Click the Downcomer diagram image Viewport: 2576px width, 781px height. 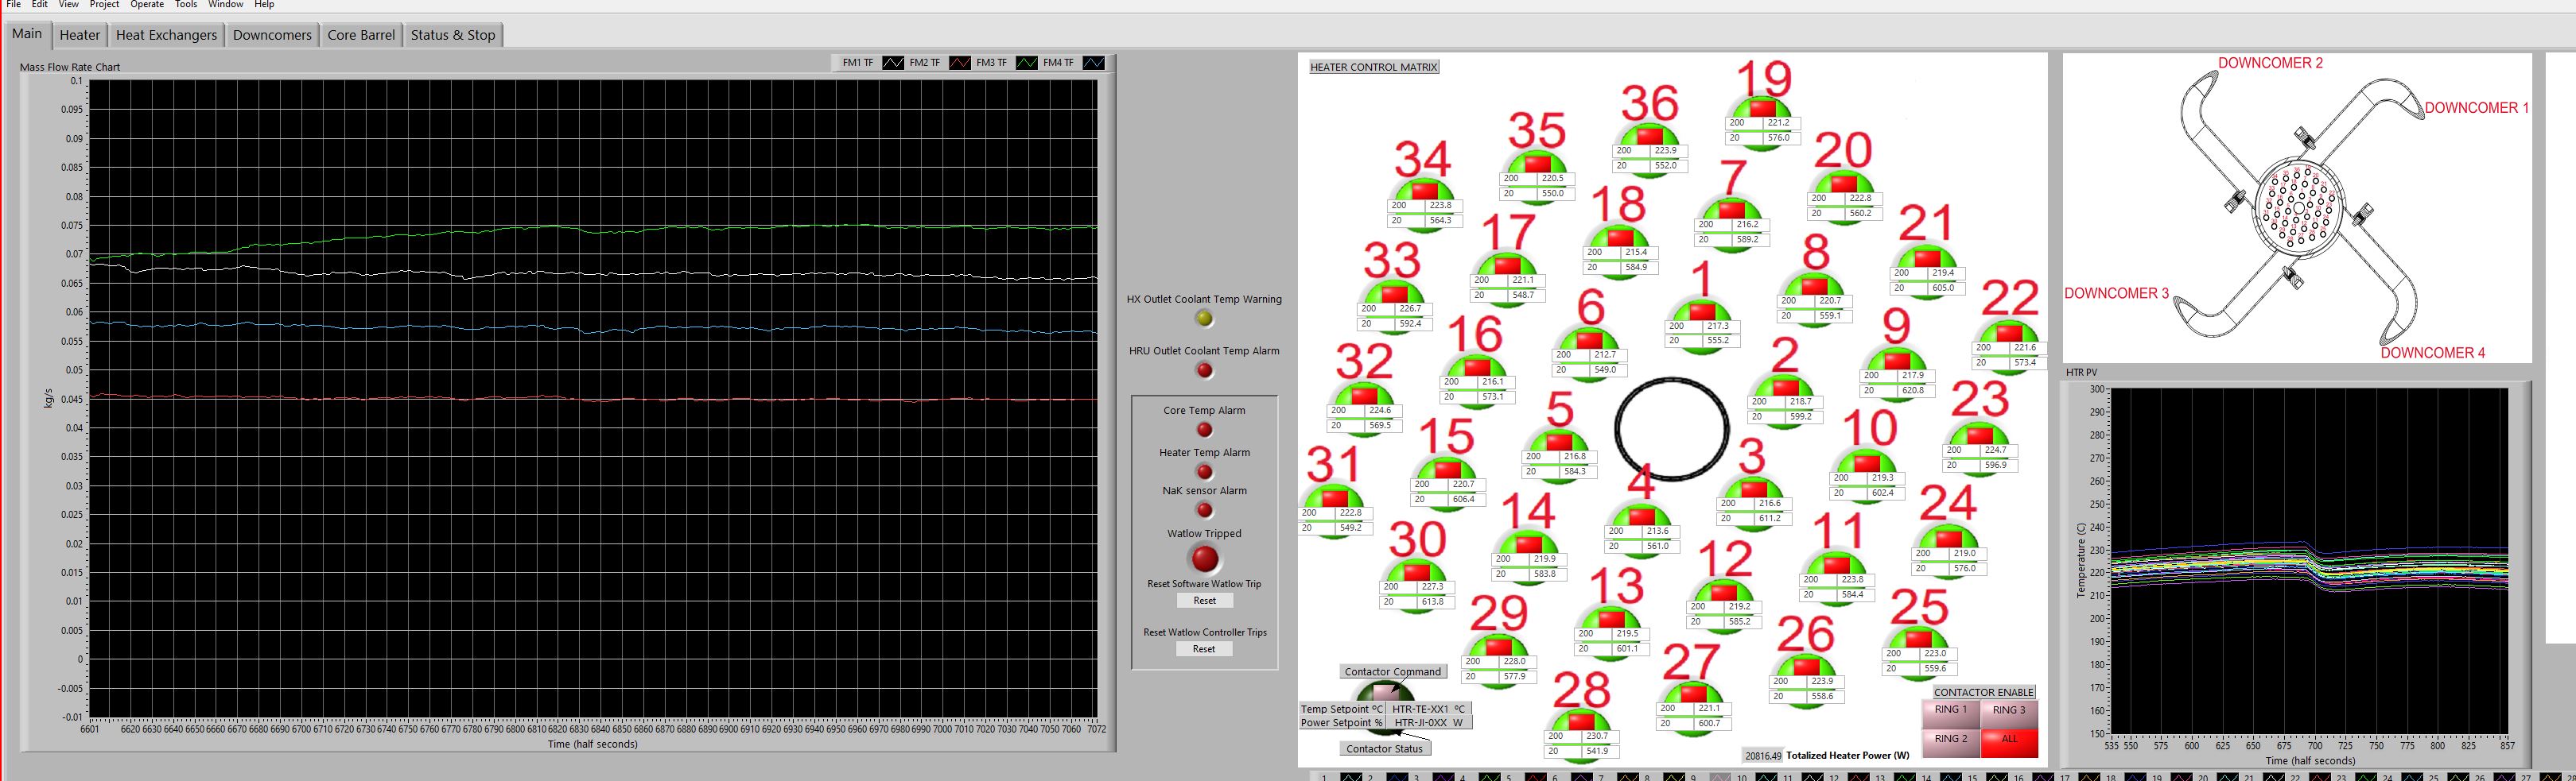(x=2297, y=207)
